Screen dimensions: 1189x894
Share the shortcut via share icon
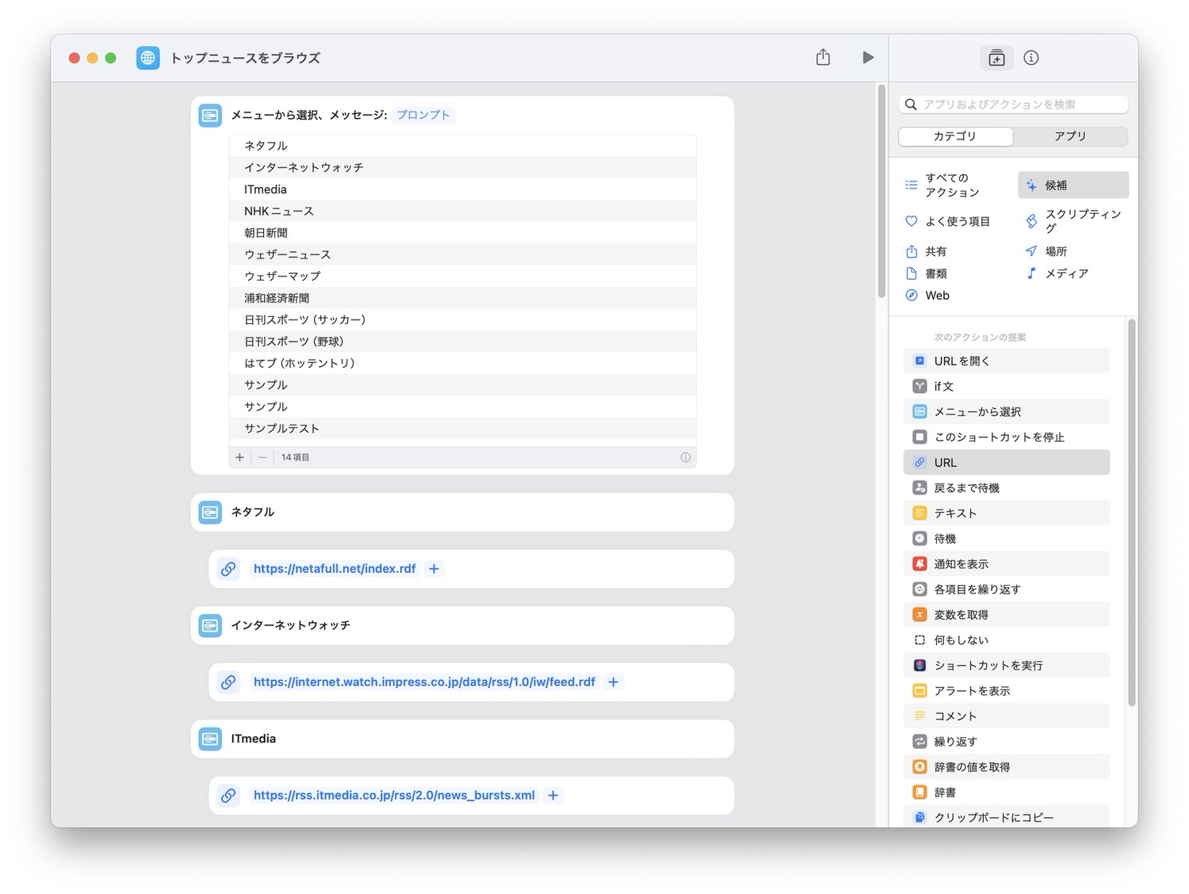pyautogui.click(x=823, y=57)
